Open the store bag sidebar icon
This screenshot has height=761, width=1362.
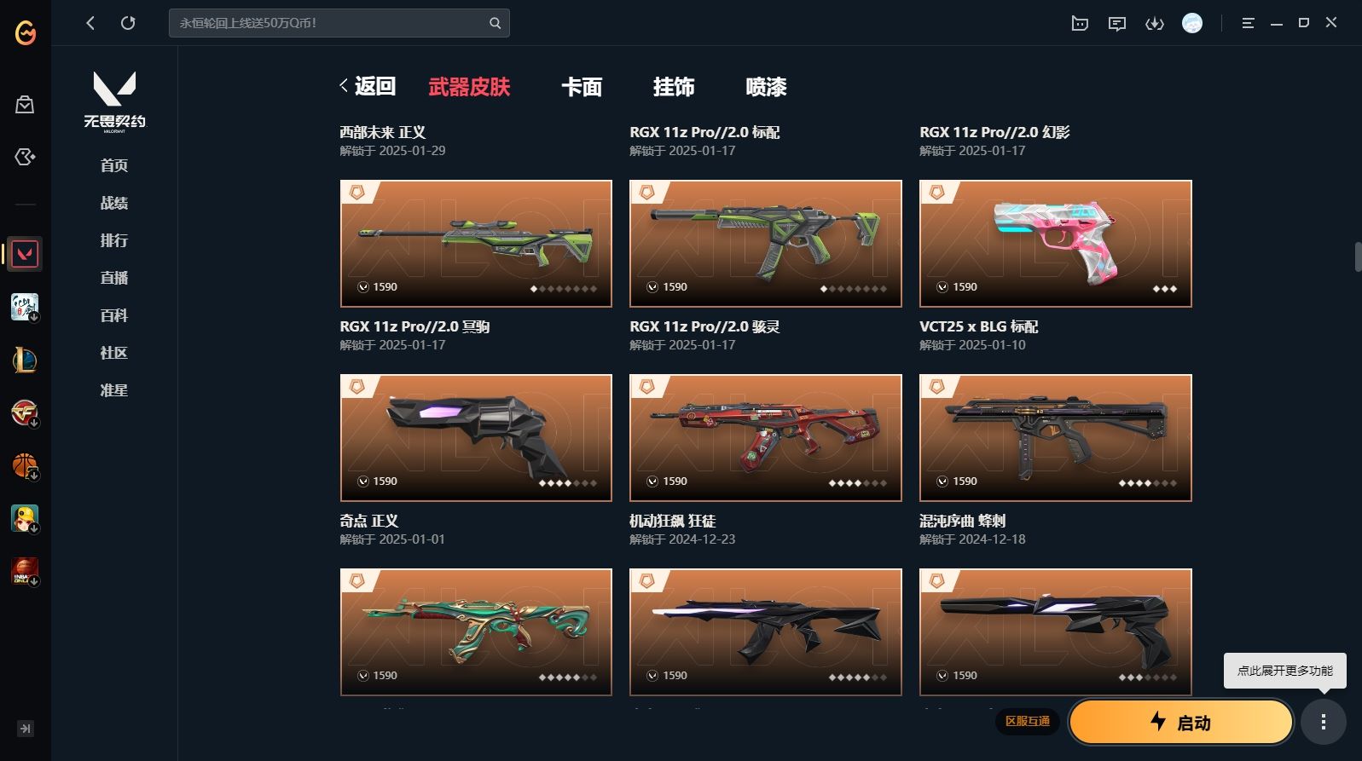point(25,105)
